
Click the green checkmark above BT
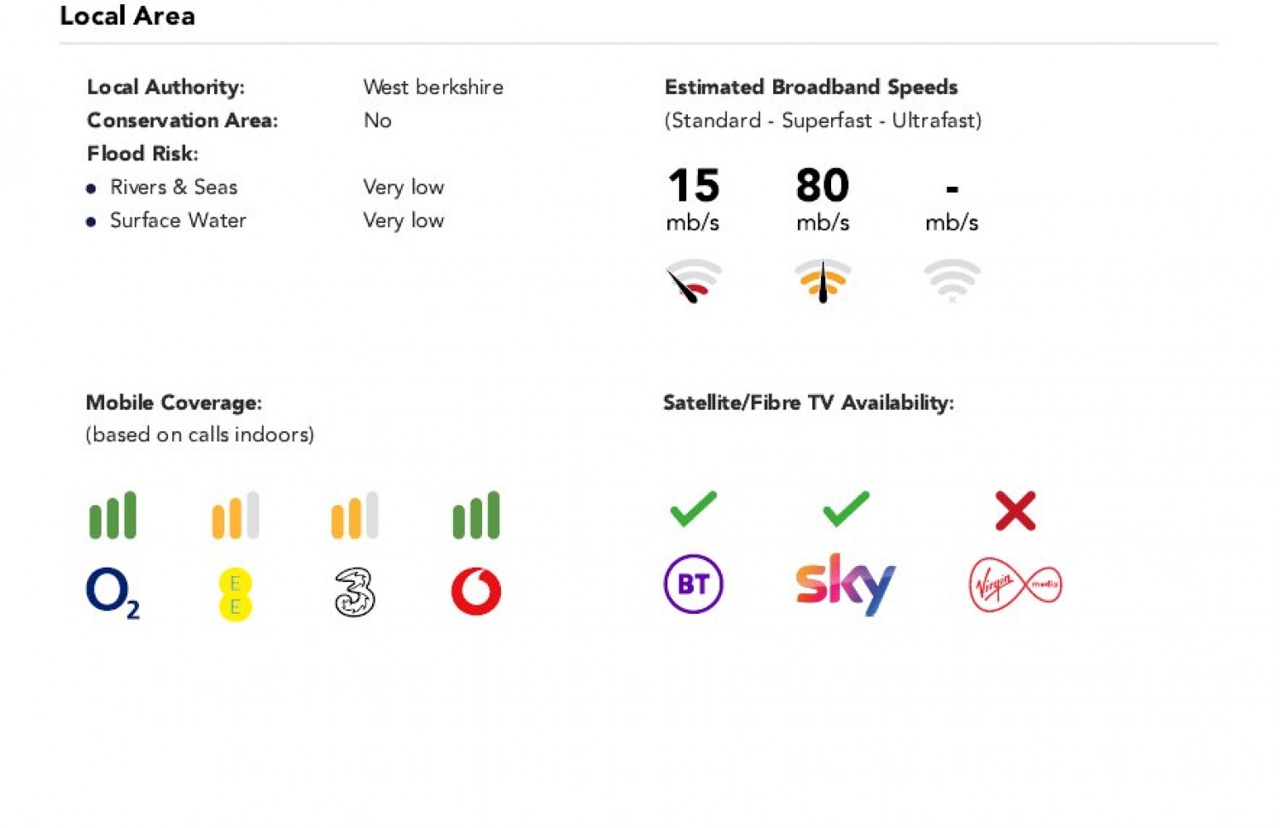(x=693, y=509)
